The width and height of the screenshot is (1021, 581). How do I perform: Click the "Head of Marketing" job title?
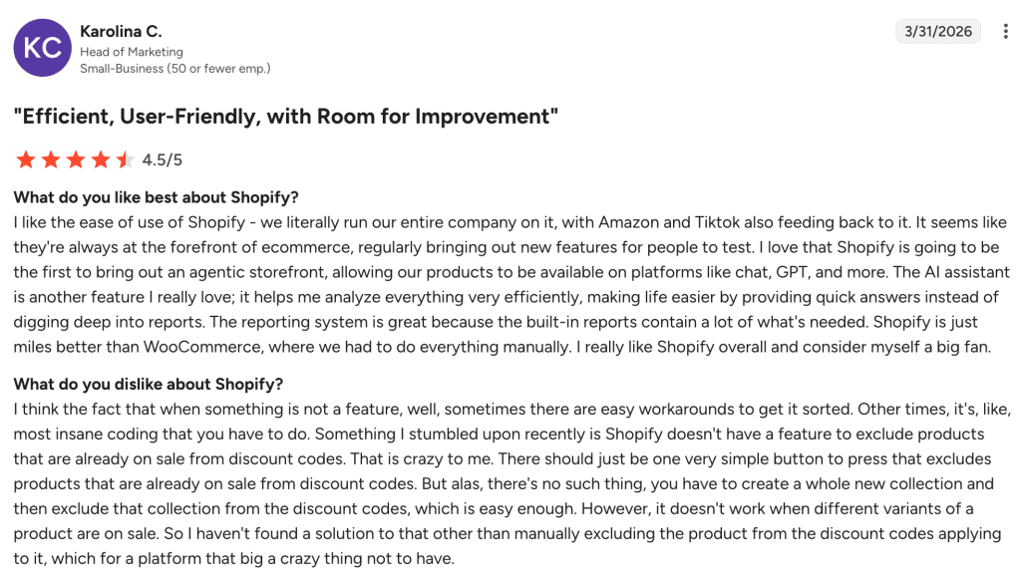click(x=132, y=52)
